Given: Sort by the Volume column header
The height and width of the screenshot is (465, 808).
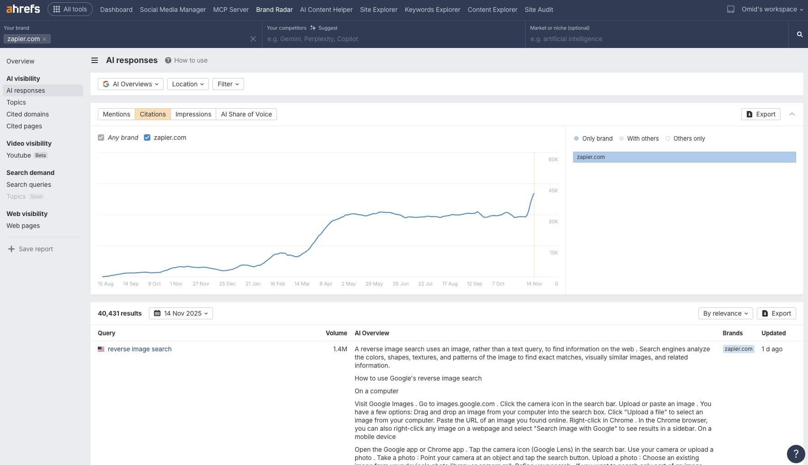Looking at the screenshot, I should (x=336, y=333).
